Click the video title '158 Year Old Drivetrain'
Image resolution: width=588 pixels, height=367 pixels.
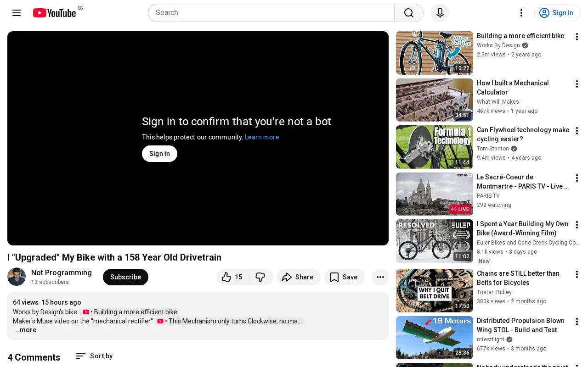click(114, 257)
